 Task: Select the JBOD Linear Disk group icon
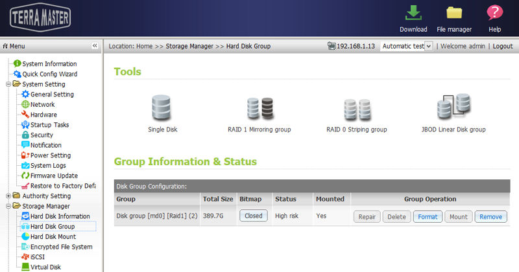coord(453,106)
